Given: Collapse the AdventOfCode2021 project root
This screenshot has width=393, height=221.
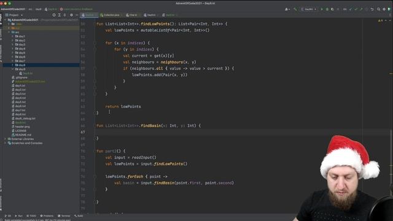Looking at the screenshot, I should (6, 20).
